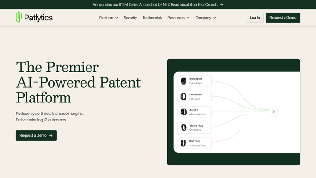The width and height of the screenshot is (316, 178).
Task: Click the BioTrack product name
Action: (194, 141)
